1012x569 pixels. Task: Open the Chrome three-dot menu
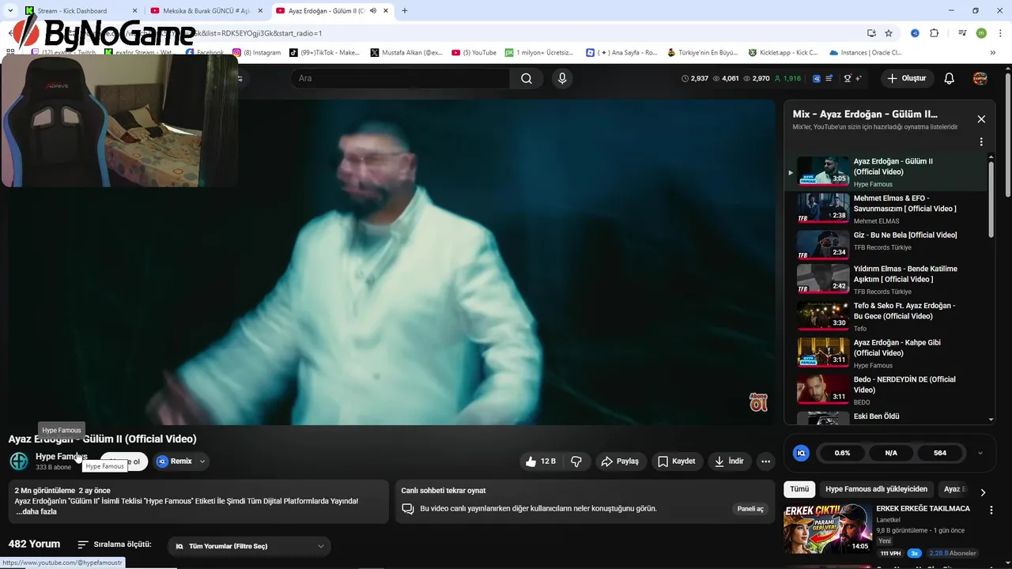pyautogui.click(x=999, y=33)
